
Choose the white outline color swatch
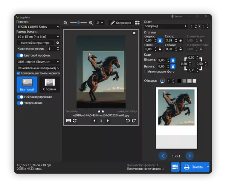pyautogui.click(x=194, y=81)
